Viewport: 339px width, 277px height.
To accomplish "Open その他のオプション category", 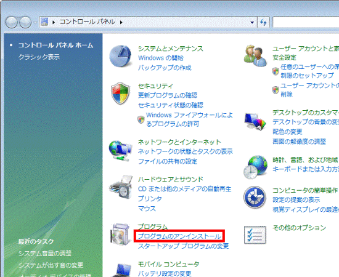I will [x=299, y=228].
